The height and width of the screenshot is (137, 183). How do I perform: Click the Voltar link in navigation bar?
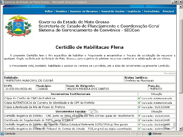[x=49, y=11]
